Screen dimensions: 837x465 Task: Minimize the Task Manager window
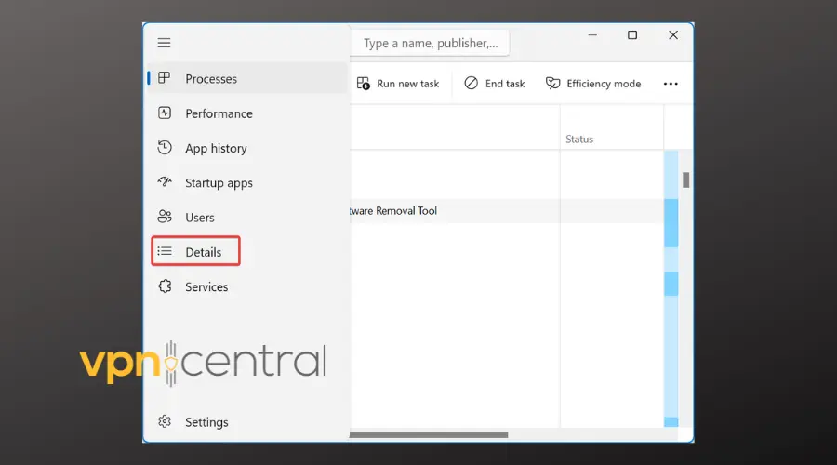[x=592, y=35]
